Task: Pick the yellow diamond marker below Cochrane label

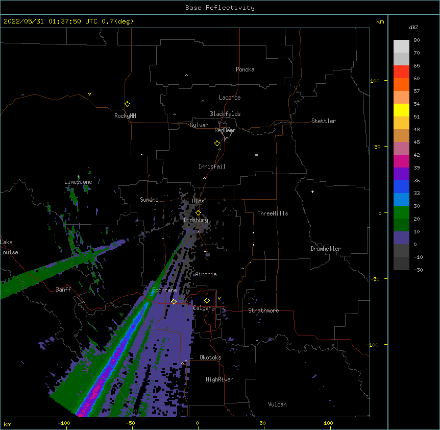Action: point(174,301)
